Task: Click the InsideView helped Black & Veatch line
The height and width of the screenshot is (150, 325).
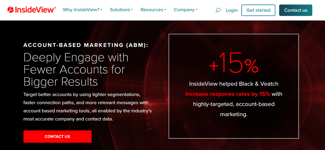Action: click(234, 84)
